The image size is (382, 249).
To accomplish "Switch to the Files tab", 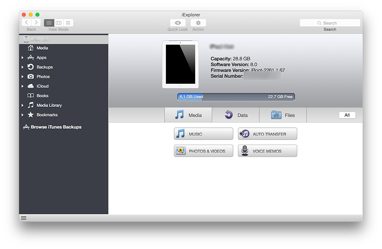I will tap(283, 115).
